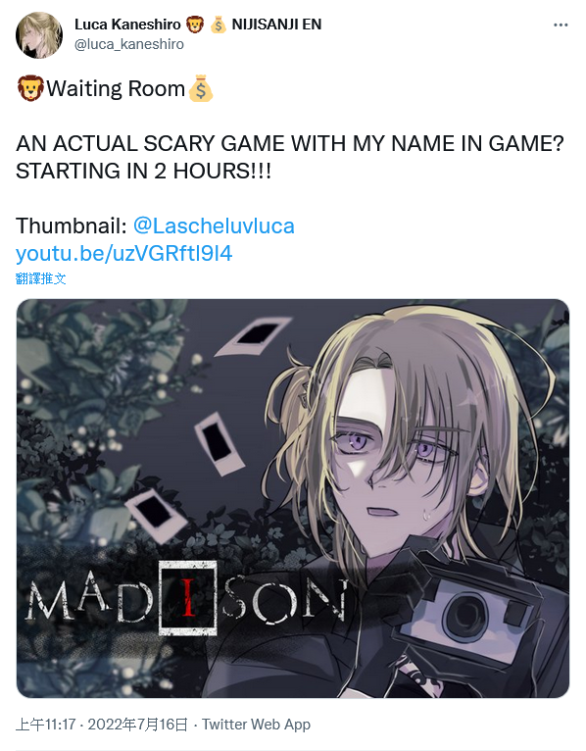Click the money bag emoji after Waiting Room
This screenshot has width=586, height=751.
[x=200, y=88]
